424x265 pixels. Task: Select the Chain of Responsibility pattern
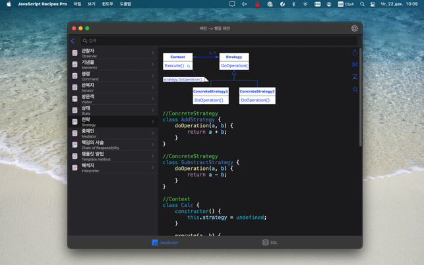pos(112,145)
